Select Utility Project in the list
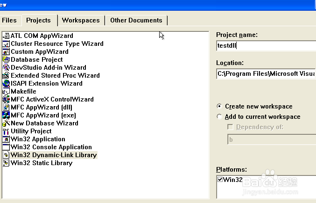 coord(31,131)
